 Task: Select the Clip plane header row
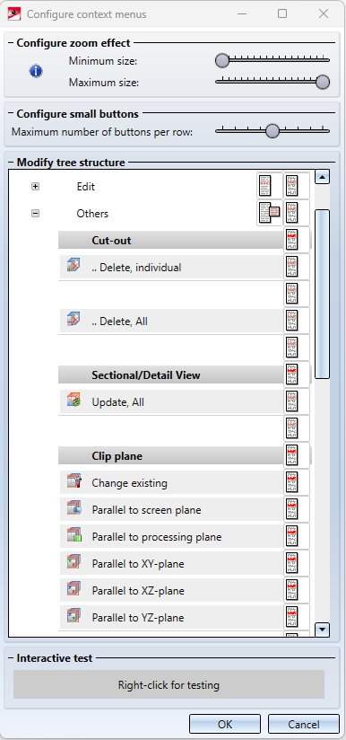[x=171, y=456]
